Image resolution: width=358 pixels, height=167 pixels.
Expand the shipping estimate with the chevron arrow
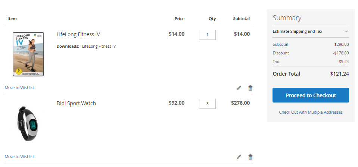coord(346,31)
